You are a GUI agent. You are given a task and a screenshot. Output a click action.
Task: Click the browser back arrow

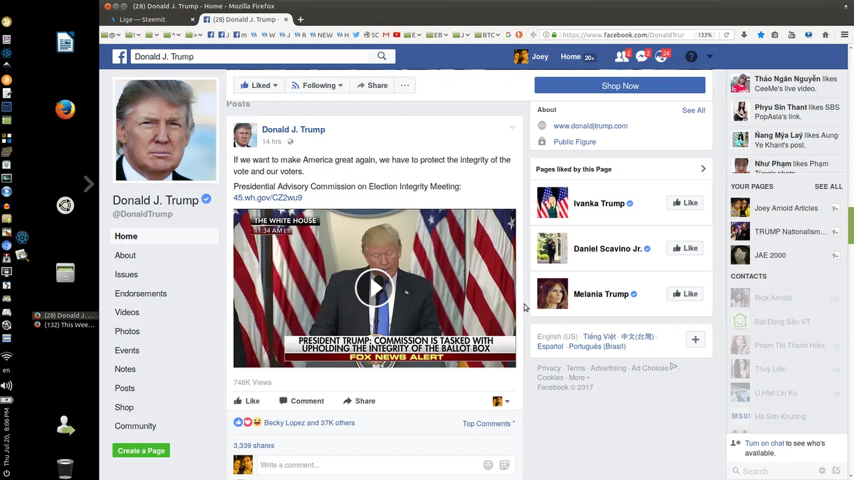tap(533, 35)
